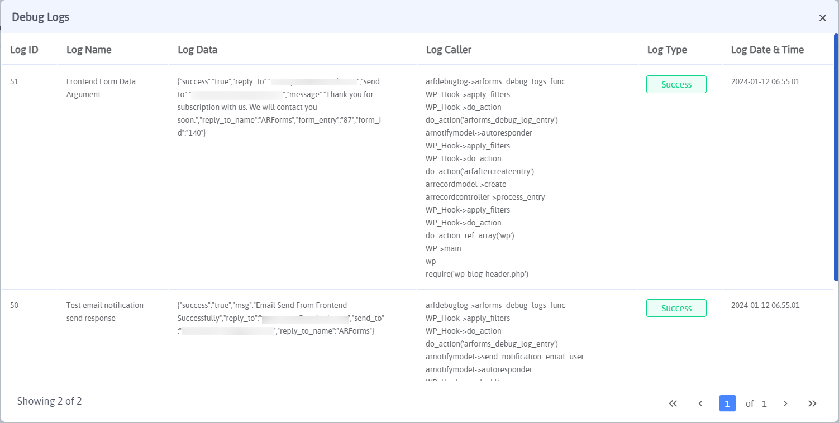839x423 pixels.
Task: Click the Success badge for log 51
Action: tap(676, 84)
